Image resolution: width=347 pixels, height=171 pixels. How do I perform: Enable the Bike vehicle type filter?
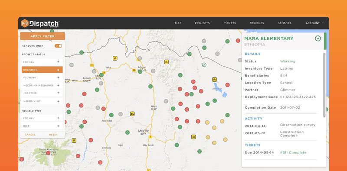pyautogui.click(x=42, y=126)
